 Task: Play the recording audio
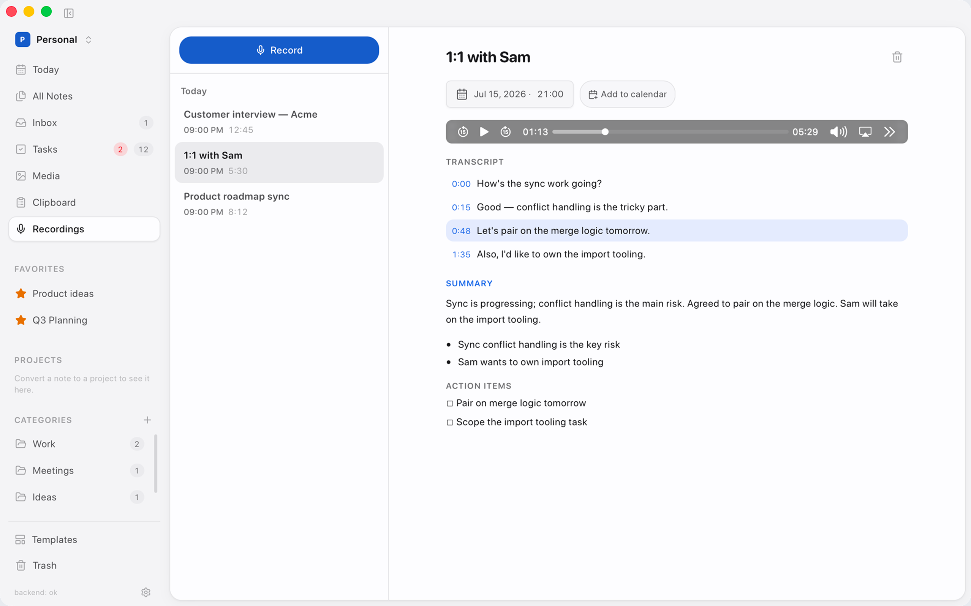[x=484, y=132]
